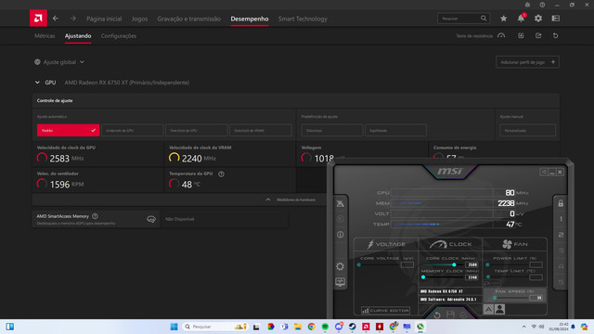The image size is (594, 334).
Task: Switch to Gravação e transmissão tab
Action: pyautogui.click(x=188, y=19)
